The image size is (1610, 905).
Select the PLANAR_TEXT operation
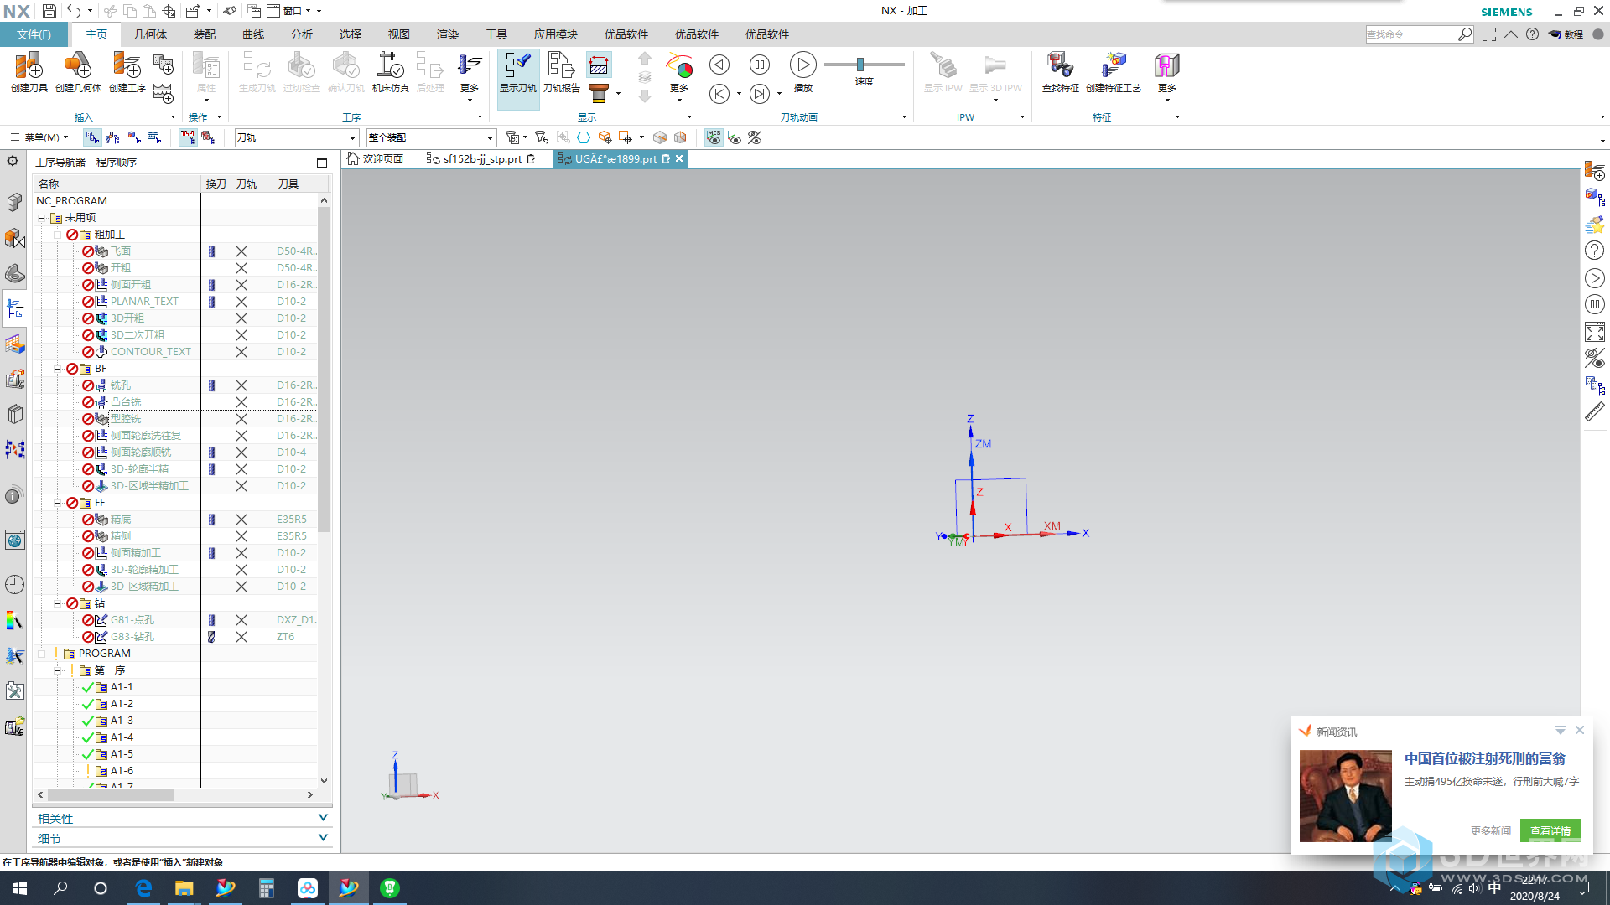144,302
